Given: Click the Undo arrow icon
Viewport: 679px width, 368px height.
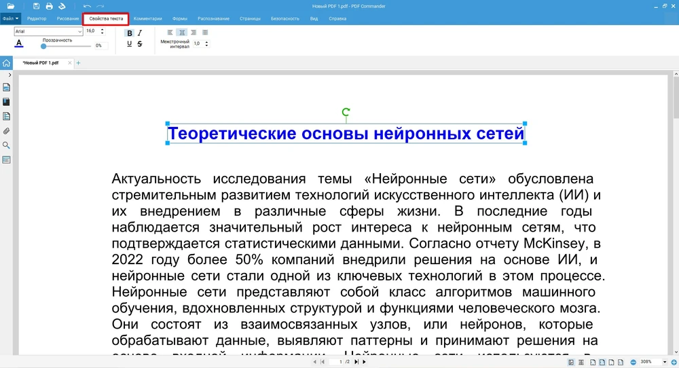Looking at the screenshot, I should click(x=87, y=6).
